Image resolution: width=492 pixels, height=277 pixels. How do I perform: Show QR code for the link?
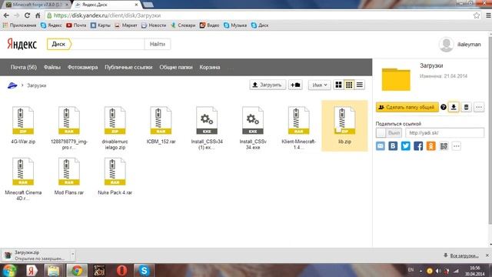click(444, 146)
